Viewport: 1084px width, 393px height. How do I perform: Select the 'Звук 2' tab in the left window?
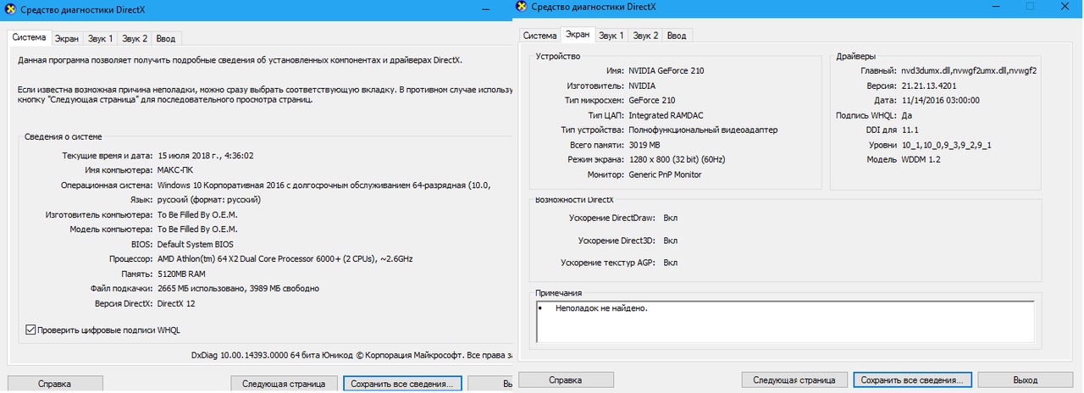point(134,38)
